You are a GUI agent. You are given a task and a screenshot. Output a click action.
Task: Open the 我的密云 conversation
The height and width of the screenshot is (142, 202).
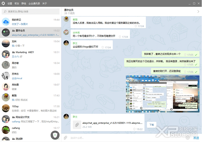31,22
